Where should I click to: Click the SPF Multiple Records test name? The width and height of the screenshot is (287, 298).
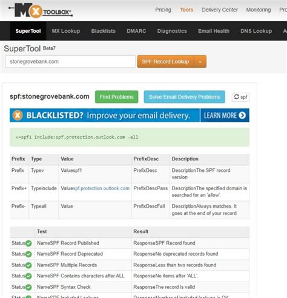67,265
